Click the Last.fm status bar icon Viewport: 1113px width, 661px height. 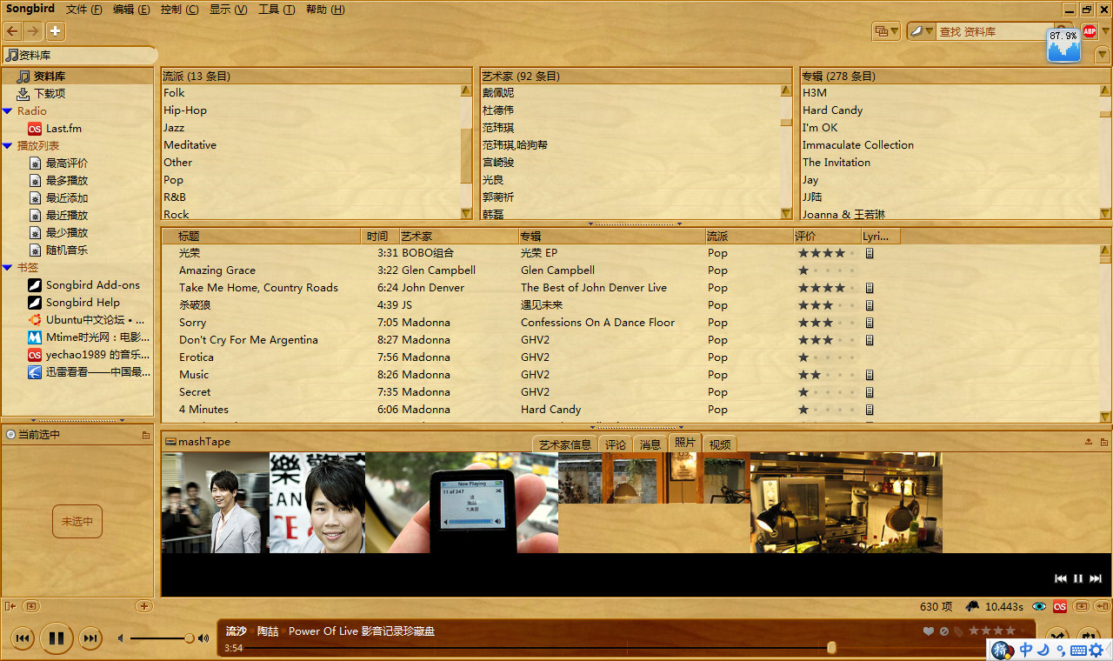(x=1060, y=606)
